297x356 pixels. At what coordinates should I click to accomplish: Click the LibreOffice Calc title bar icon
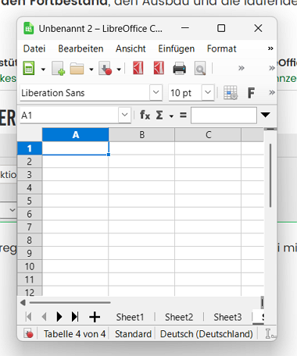(x=29, y=28)
